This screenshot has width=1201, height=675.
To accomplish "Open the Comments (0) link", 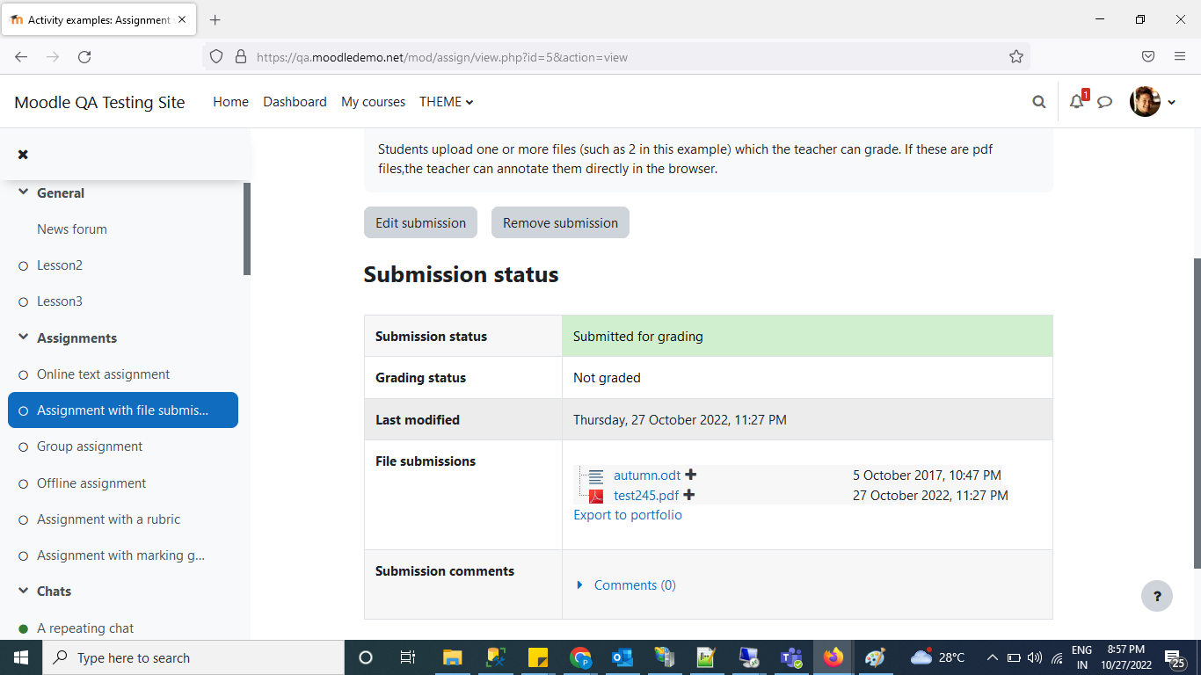I will pos(635,585).
